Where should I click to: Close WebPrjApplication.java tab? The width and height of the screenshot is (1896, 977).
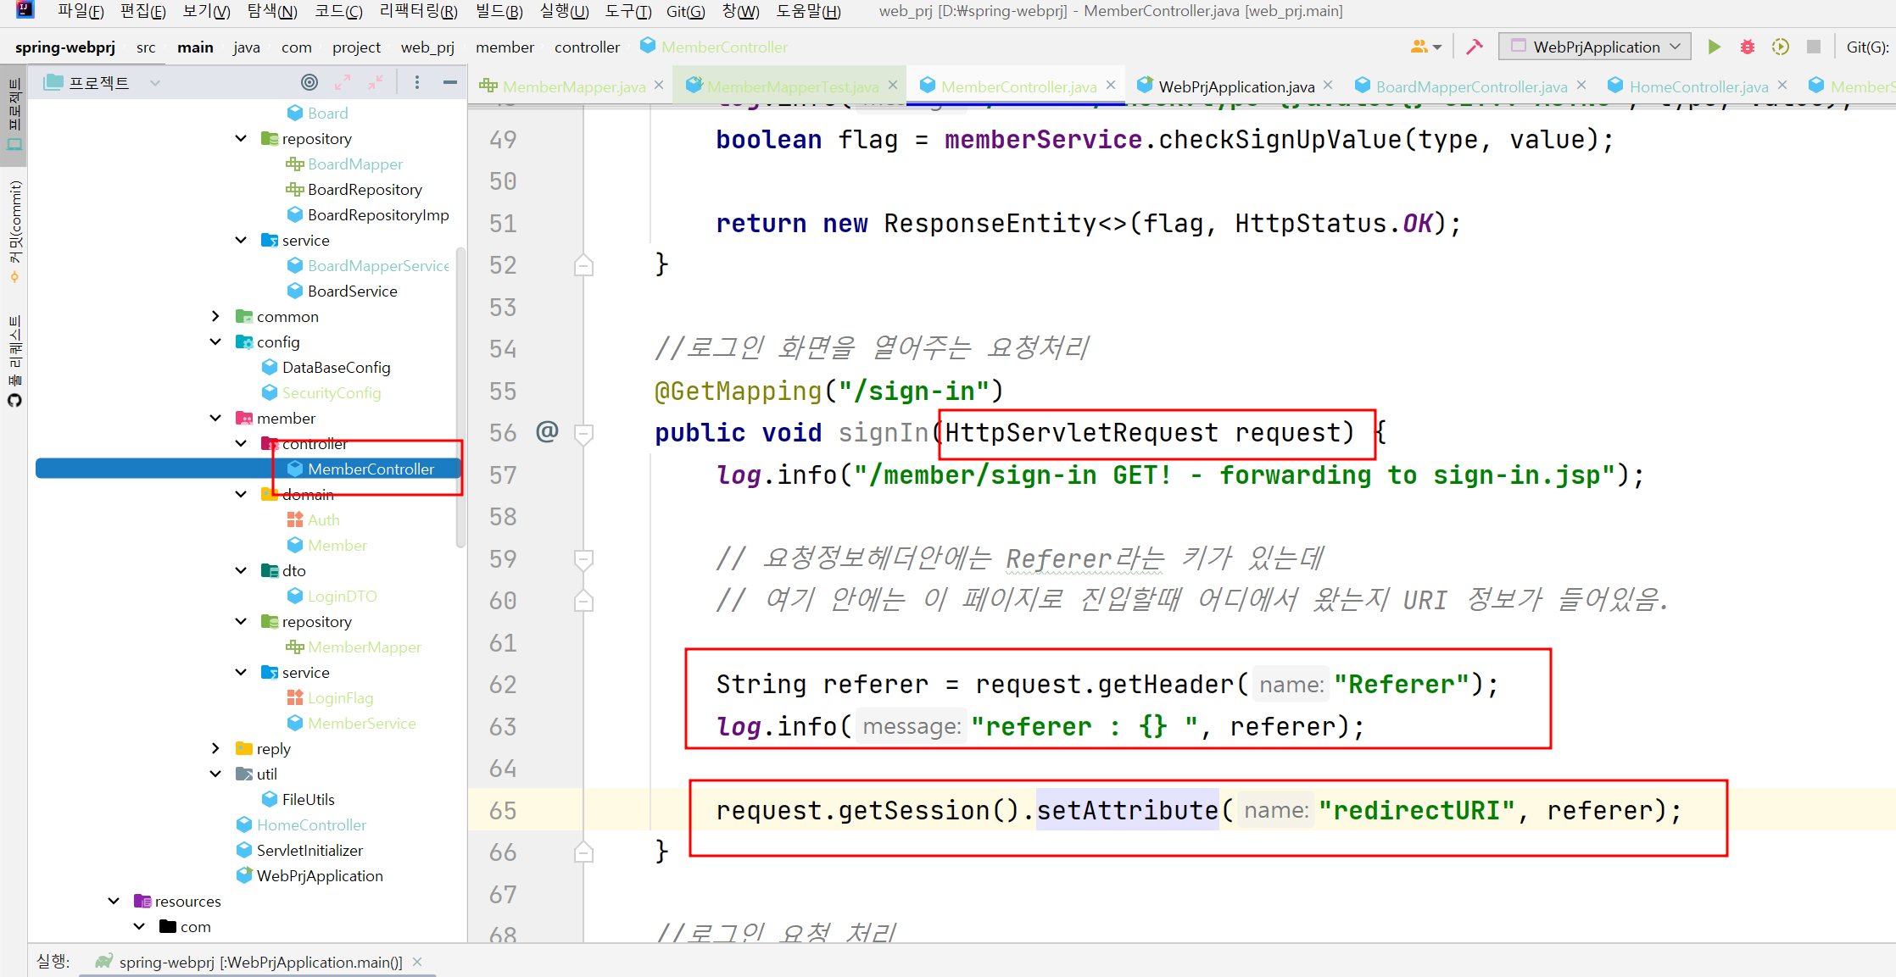(1328, 86)
